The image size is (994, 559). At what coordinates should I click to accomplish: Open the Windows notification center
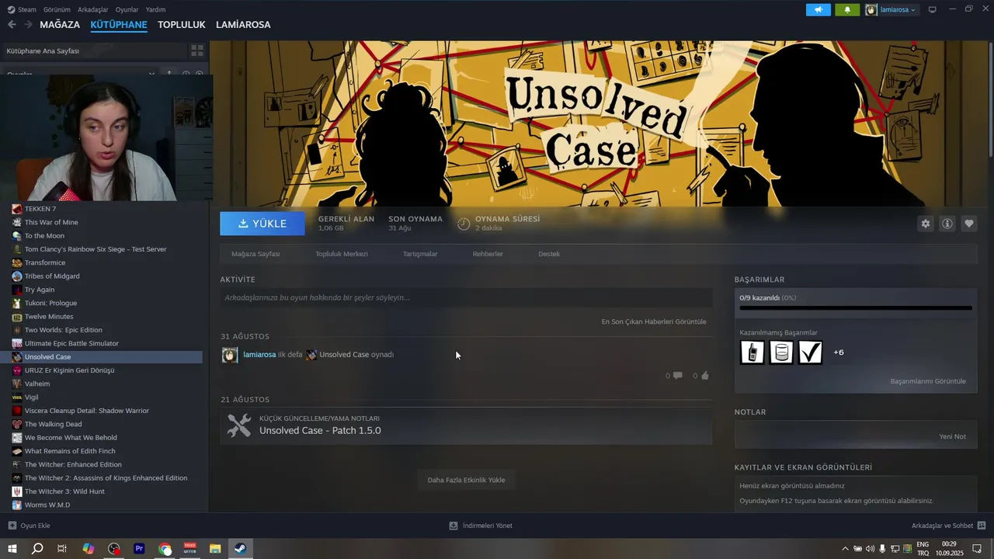pos(978,549)
